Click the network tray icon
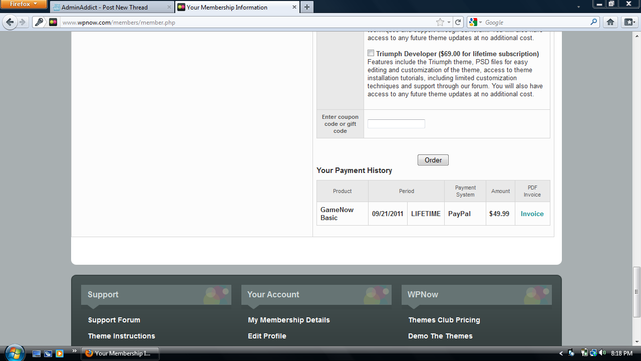Image resolution: width=641 pixels, height=361 pixels. click(593, 353)
